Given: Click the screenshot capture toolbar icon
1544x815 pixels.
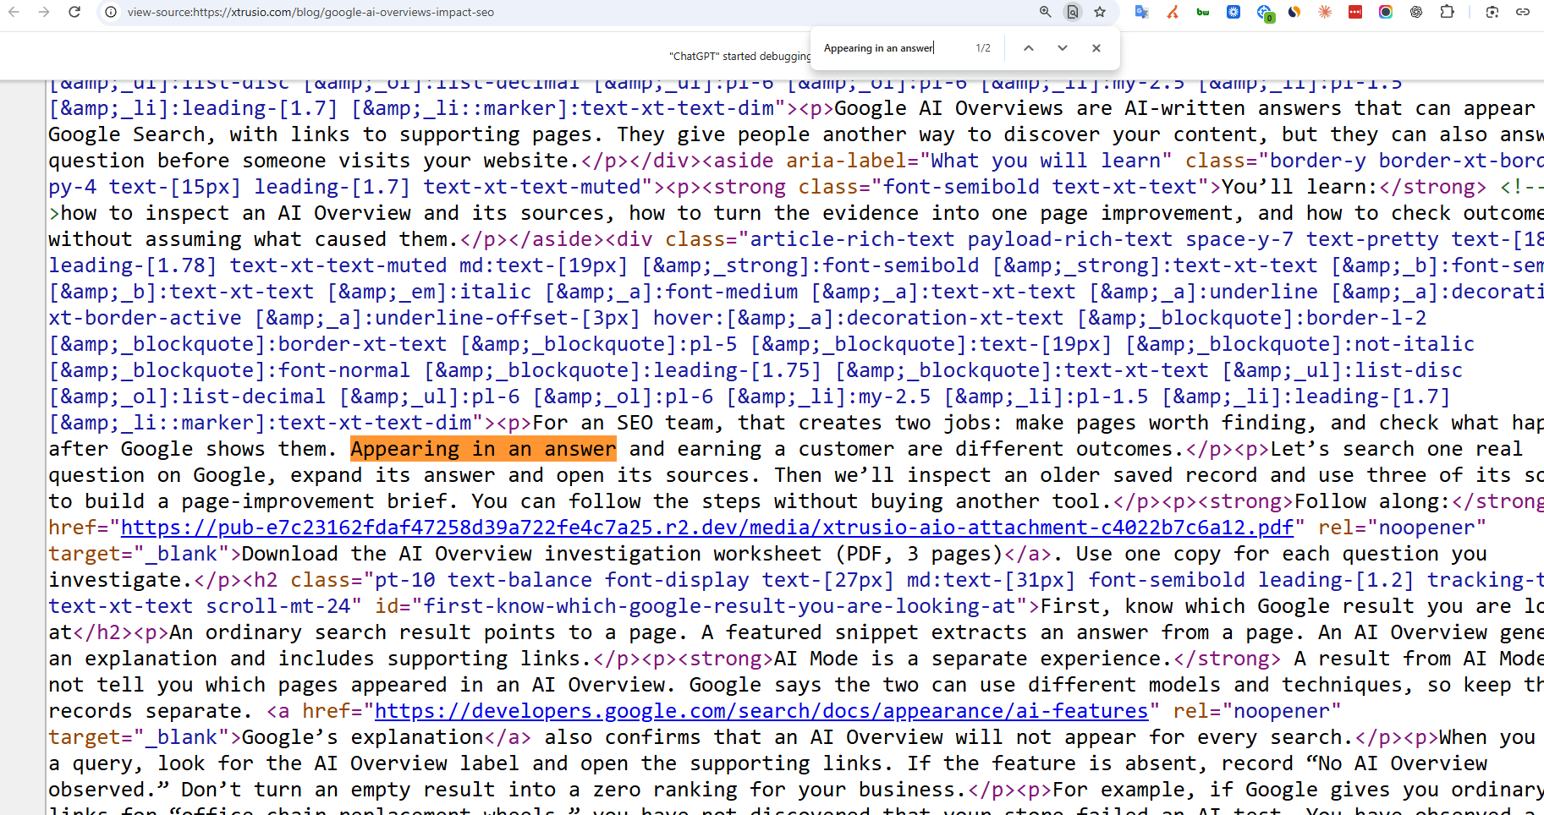Looking at the screenshot, I should pos(1492,12).
